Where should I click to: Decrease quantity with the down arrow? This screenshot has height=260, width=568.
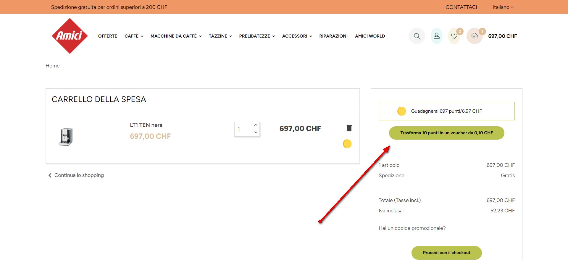(256, 132)
